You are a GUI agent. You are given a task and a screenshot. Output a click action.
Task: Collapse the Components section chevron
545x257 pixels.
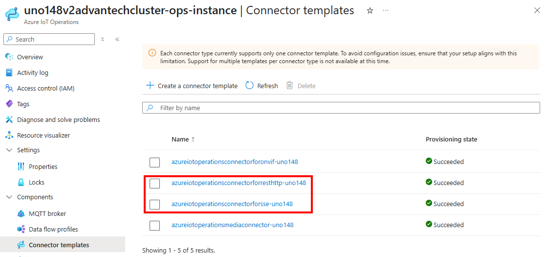pos(9,197)
